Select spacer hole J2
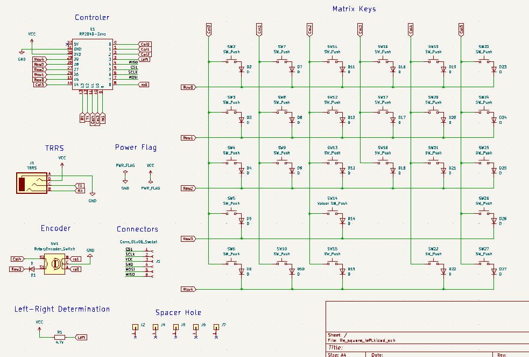 135,327
